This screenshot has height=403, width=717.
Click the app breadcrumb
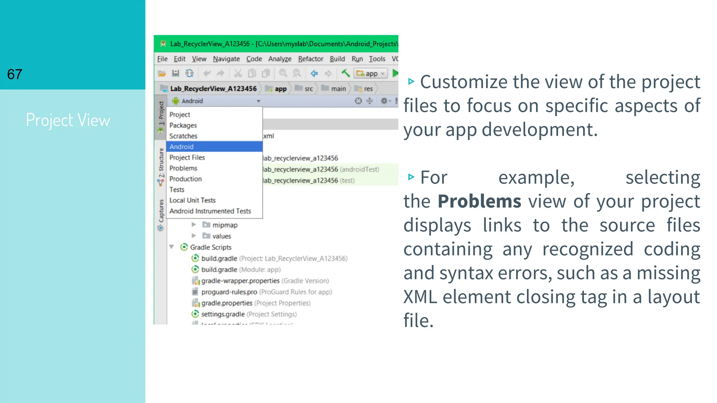pos(276,89)
